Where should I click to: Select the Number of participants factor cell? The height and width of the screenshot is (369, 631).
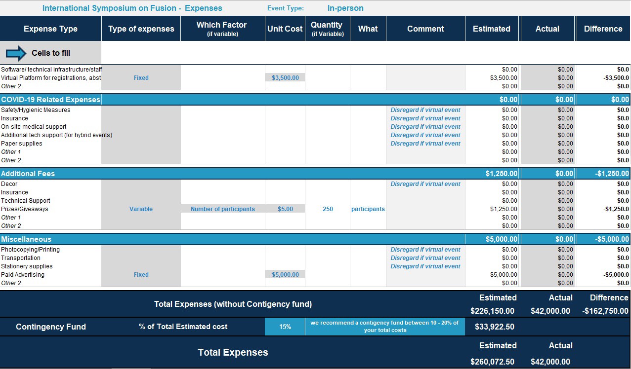[x=222, y=209]
